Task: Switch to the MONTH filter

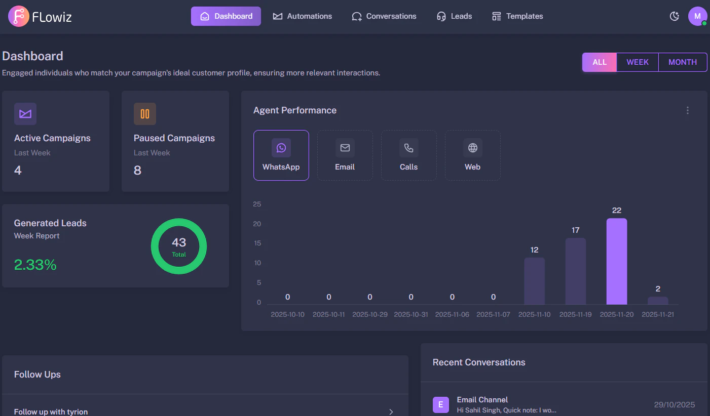Action: pos(682,62)
